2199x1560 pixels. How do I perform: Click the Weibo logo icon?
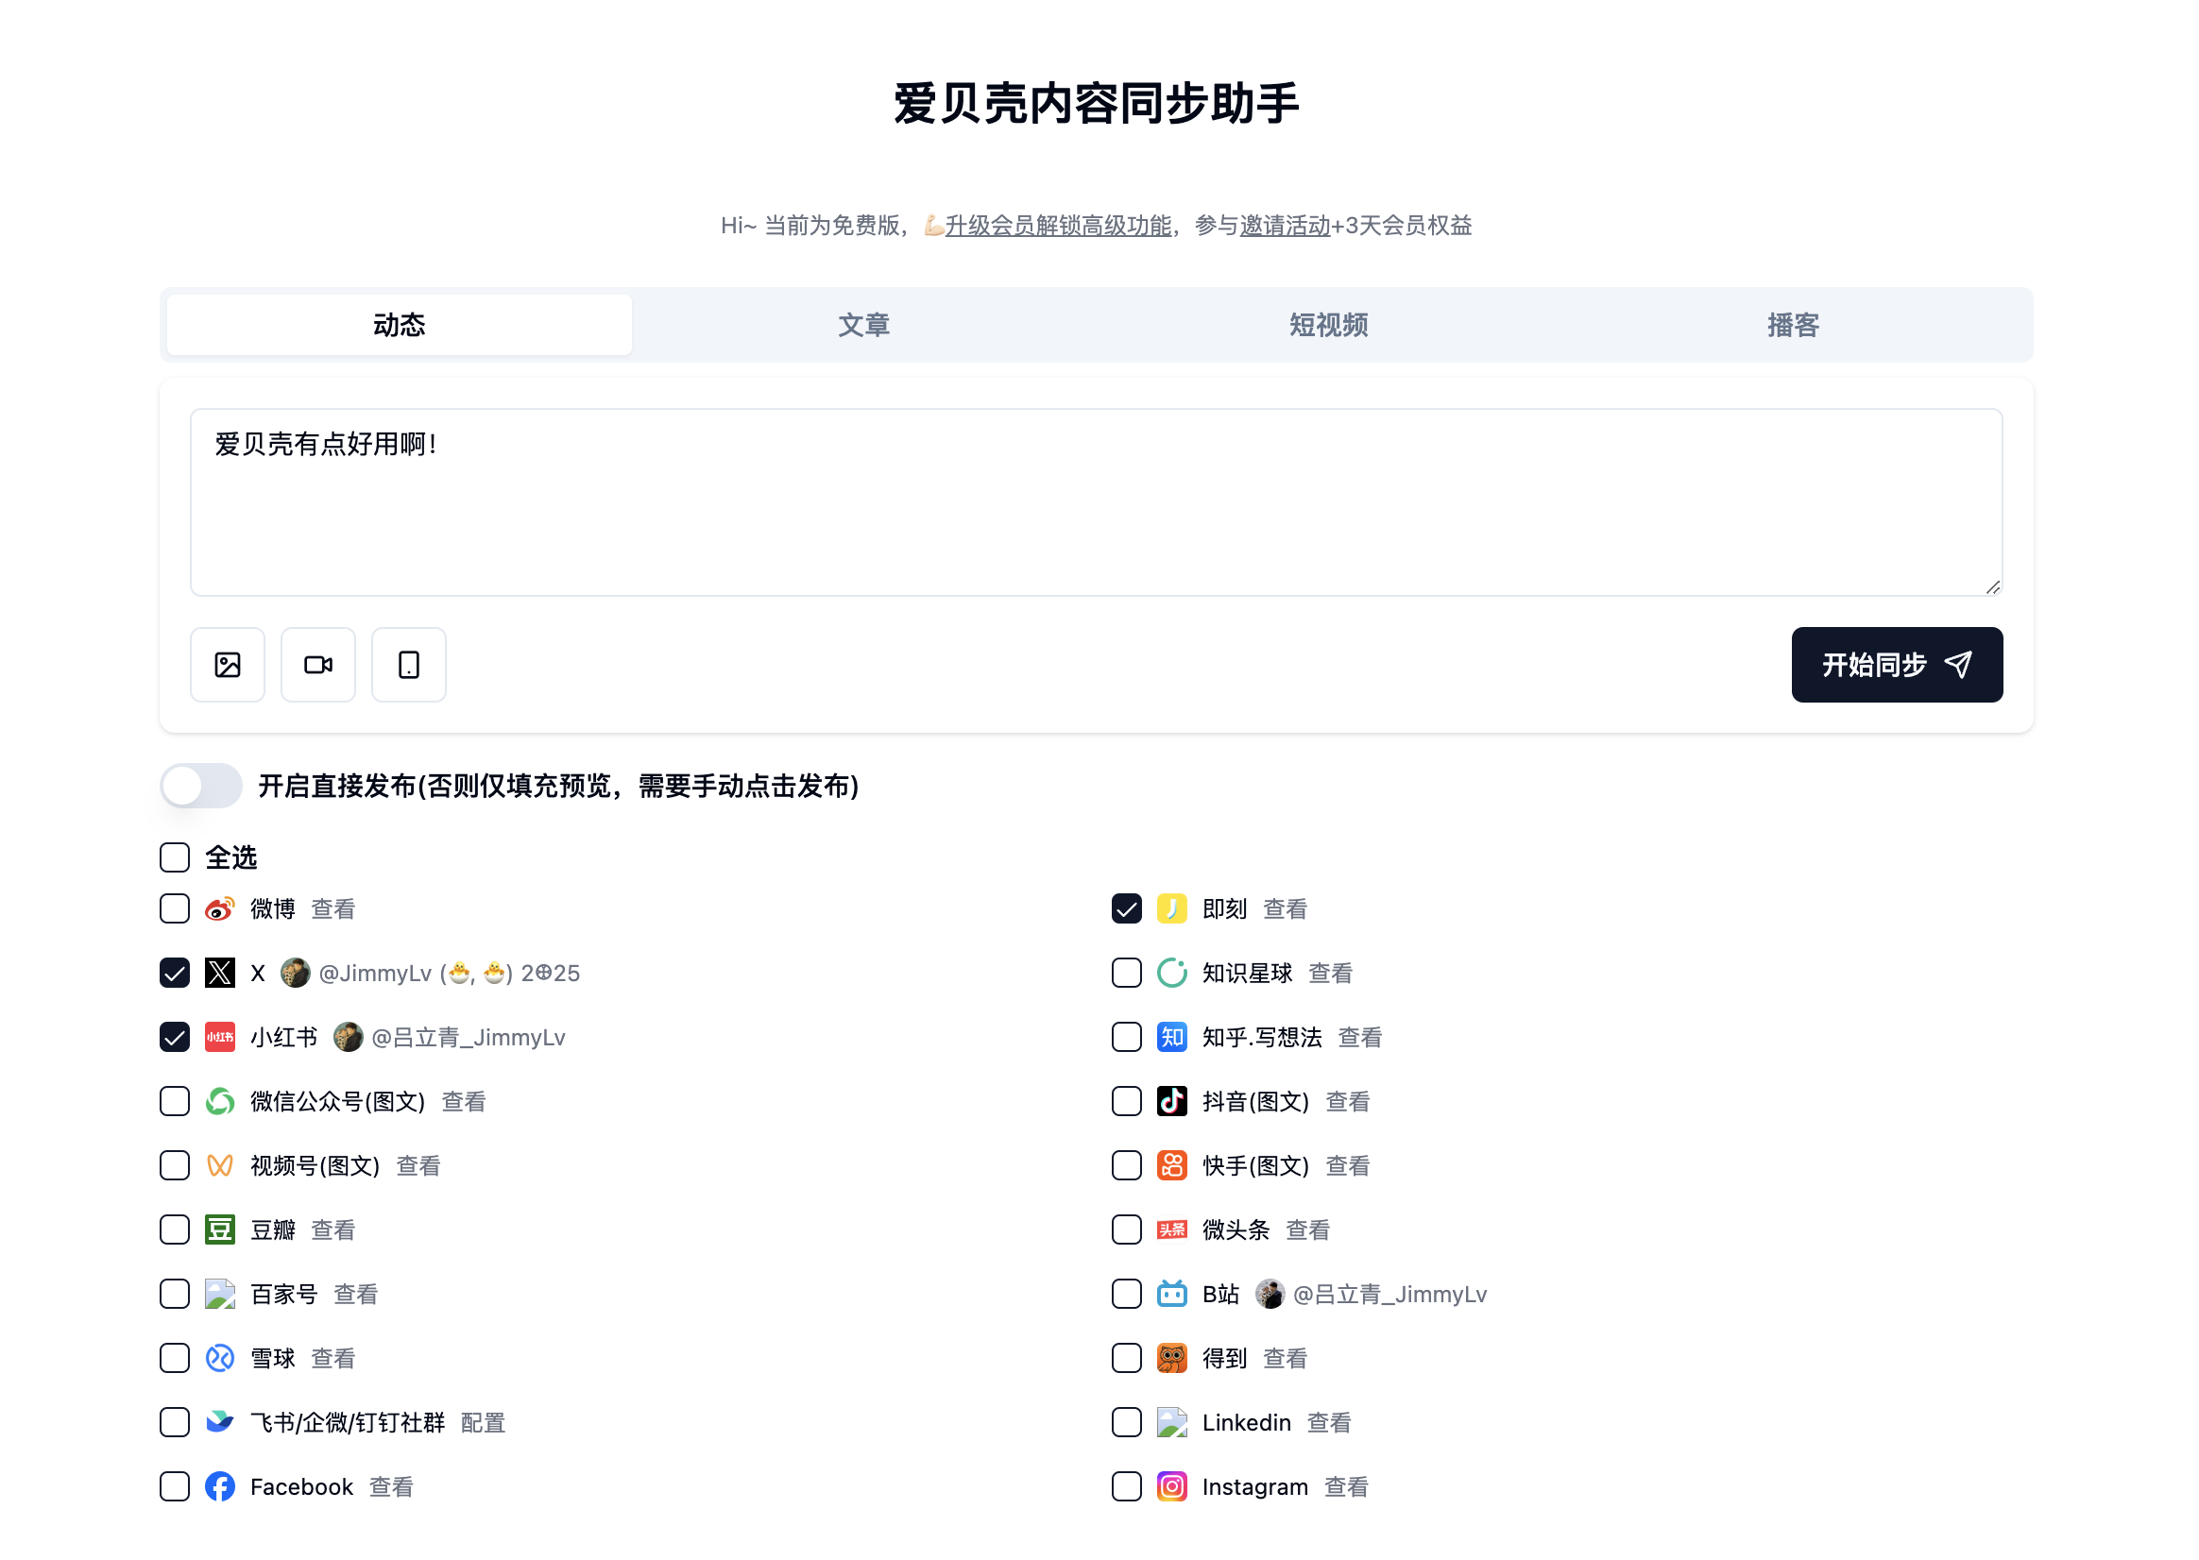220,909
